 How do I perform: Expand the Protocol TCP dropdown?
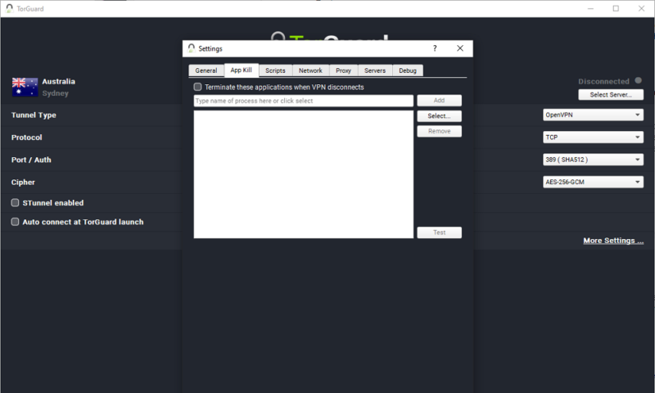[593, 138]
